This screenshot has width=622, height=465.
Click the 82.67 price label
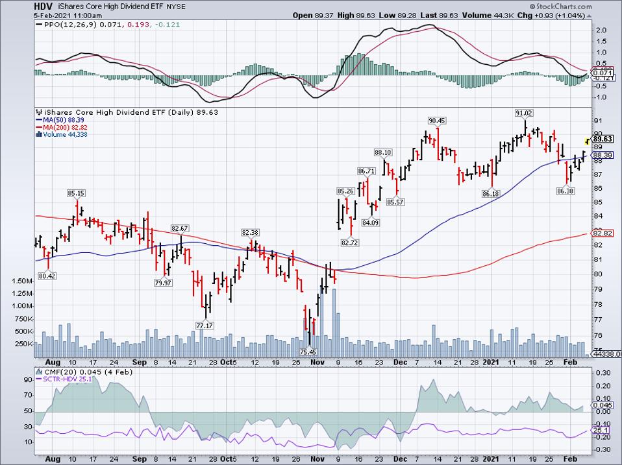pyautogui.click(x=180, y=228)
